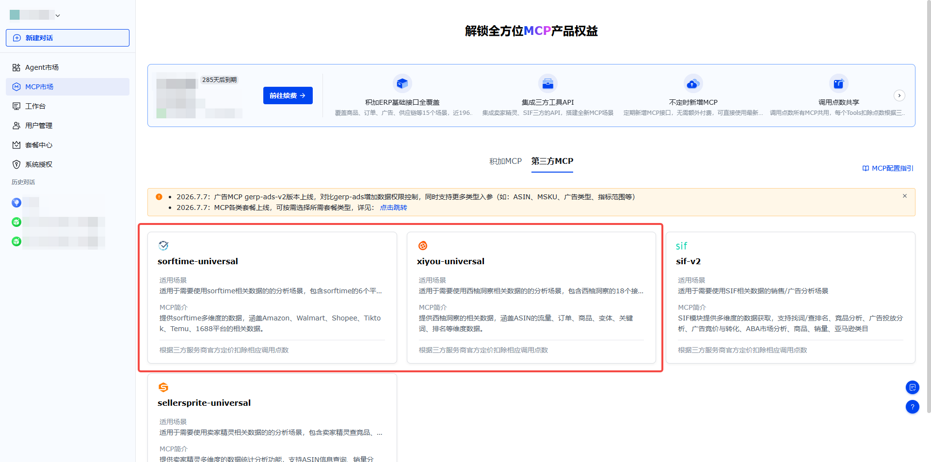Click the 集成三方工具API benefit title
The height and width of the screenshot is (462, 931).
coord(548,102)
